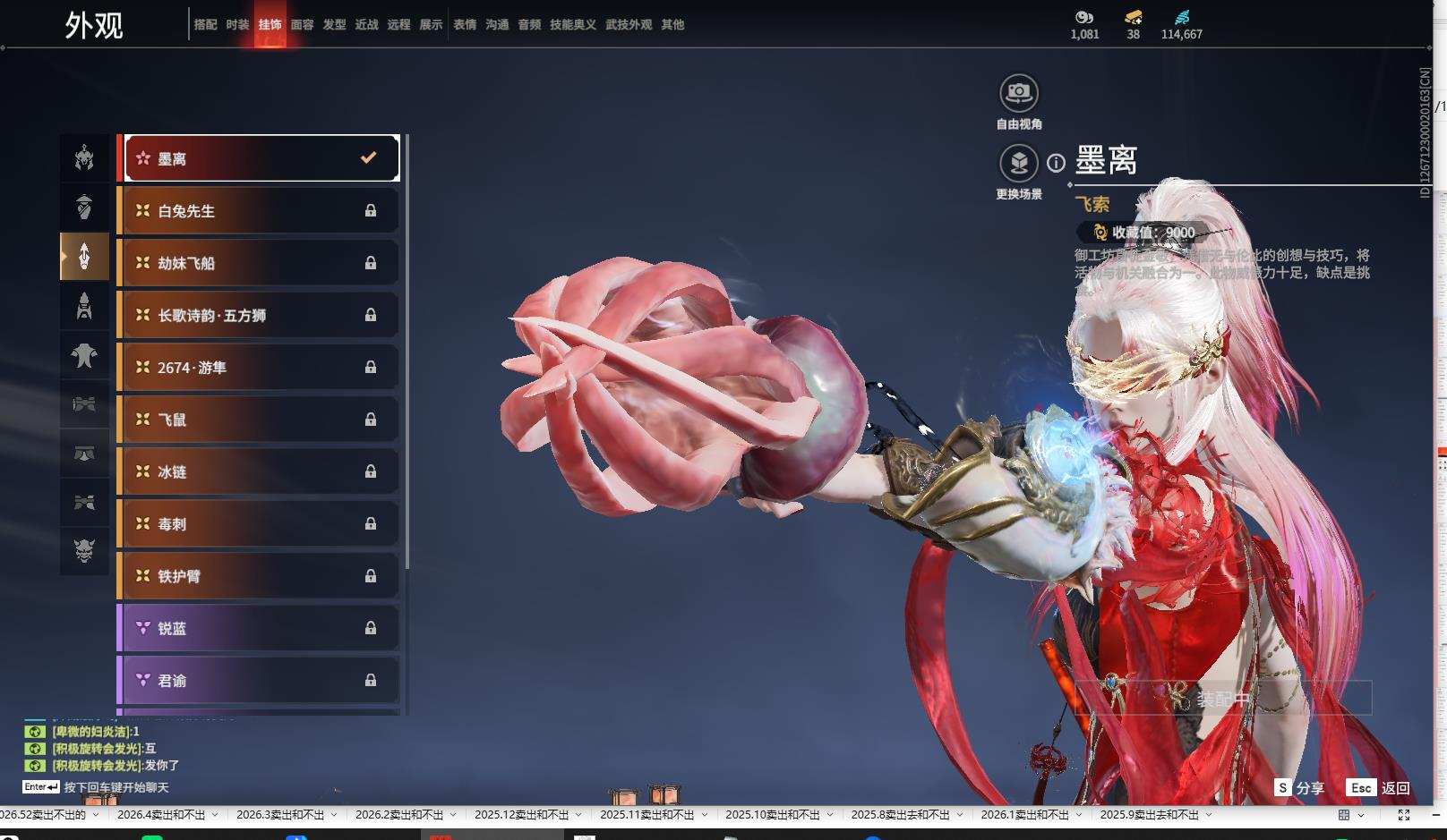This screenshot has width=1447, height=840.
Task: Expand the 2025.9卖出去和不出 tab dropdown arrow
Action: tap(1209, 815)
